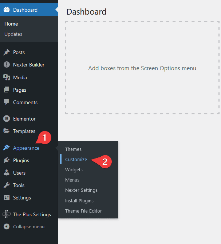Image resolution: width=221 pixels, height=244 pixels.
Task: Click the Elementor circle logo icon
Action: (7, 119)
